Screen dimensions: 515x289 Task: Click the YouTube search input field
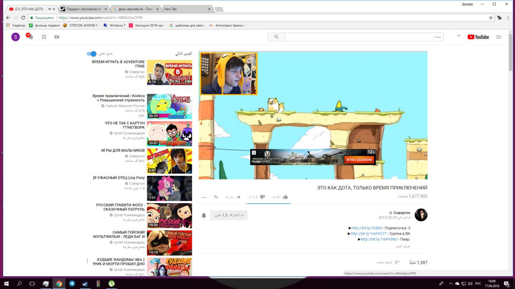click(x=364, y=37)
